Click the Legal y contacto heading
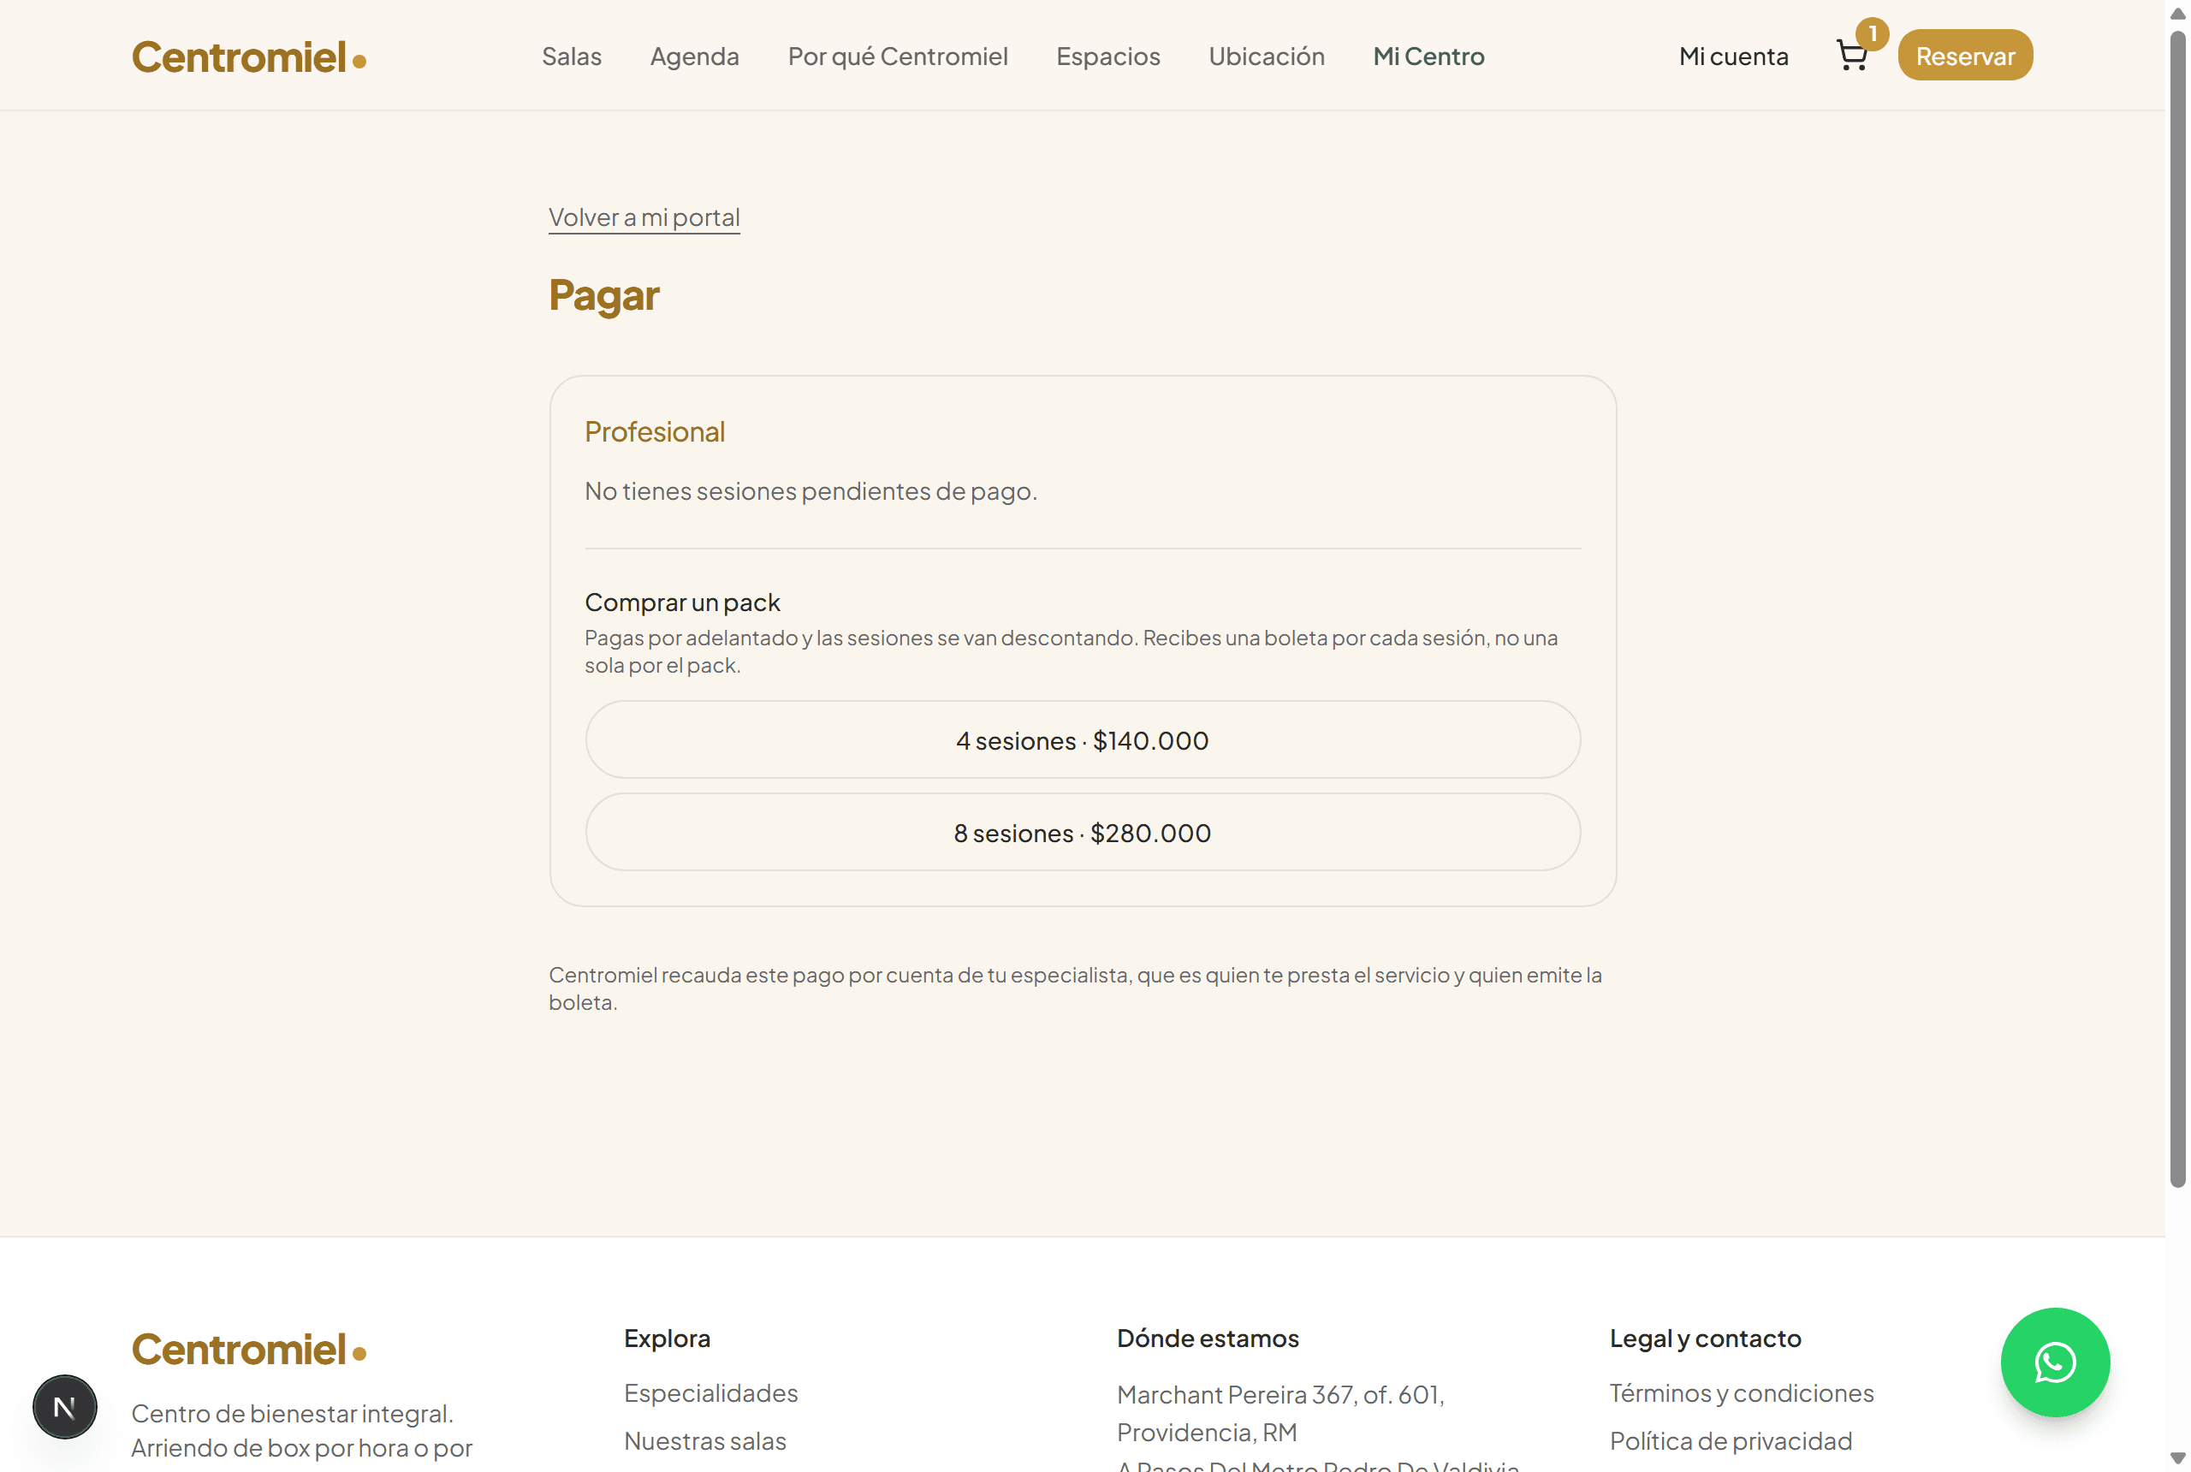This screenshot has height=1472, width=2191. (x=1705, y=1338)
